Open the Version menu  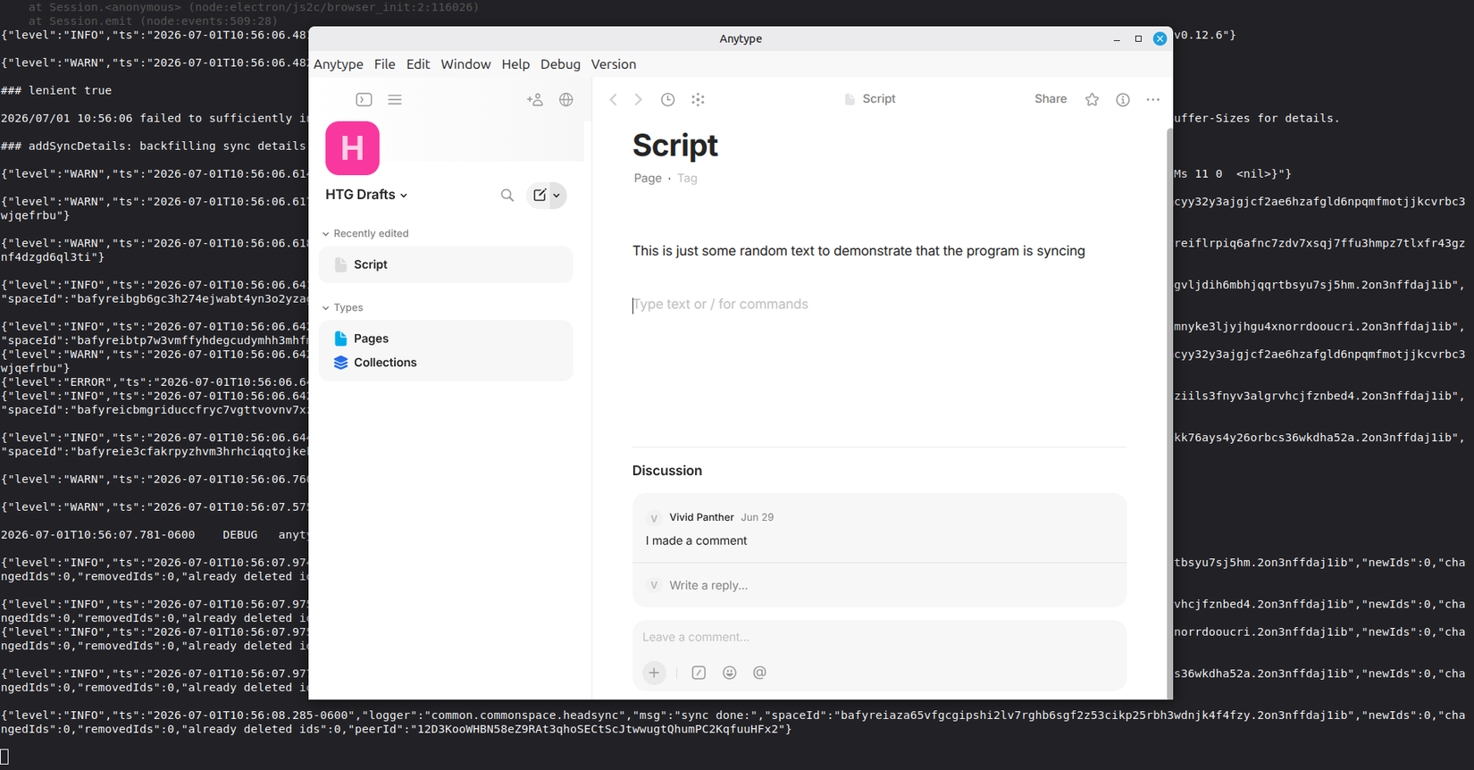click(x=614, y=64)
